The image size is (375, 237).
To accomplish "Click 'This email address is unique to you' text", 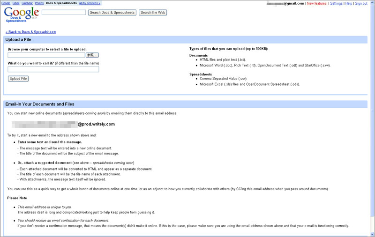I will (45, 207).
